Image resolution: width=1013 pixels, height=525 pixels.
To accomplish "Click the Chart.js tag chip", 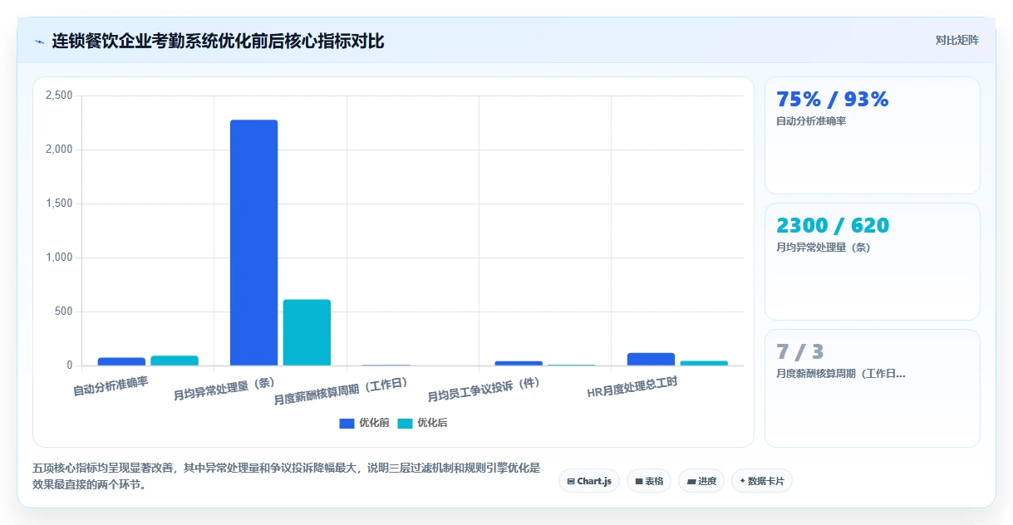I will (589, 481).
